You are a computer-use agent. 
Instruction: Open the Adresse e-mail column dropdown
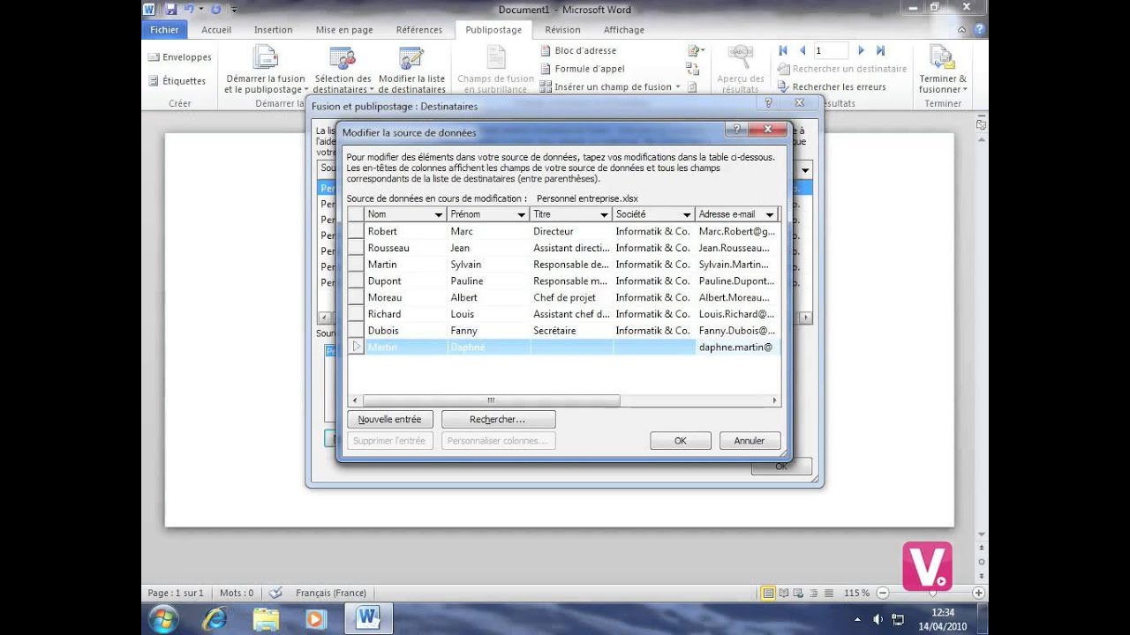(770, 214)
